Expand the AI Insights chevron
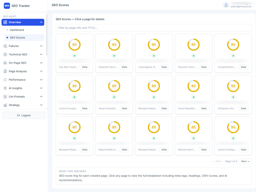The image size is (256, 192). click(41, 88)
